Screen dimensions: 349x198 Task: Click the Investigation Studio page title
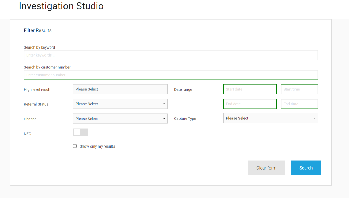coord(61,6)
